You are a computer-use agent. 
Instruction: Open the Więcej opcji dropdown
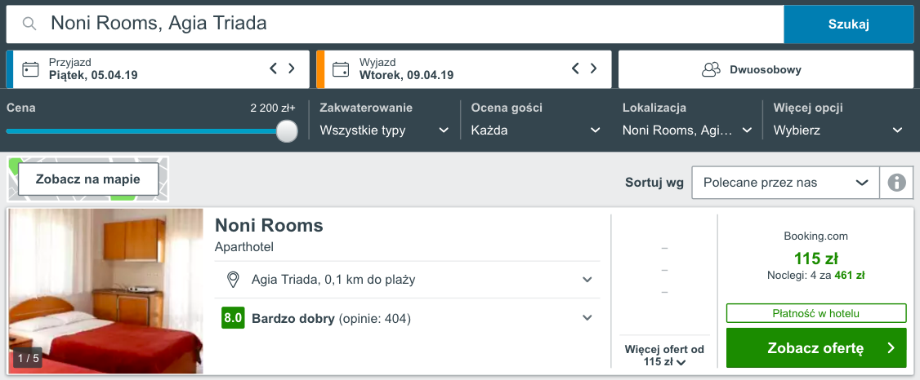tap(837, 130)
